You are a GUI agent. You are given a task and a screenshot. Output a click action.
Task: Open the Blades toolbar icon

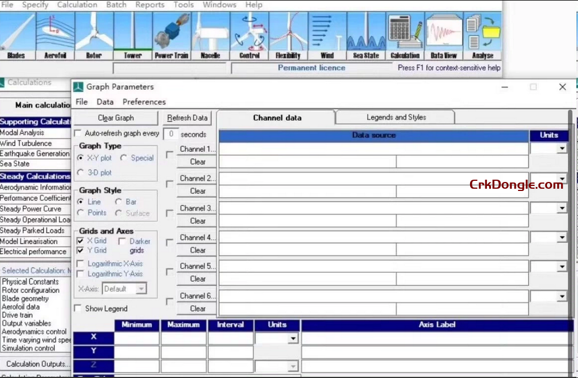(17, 35)
